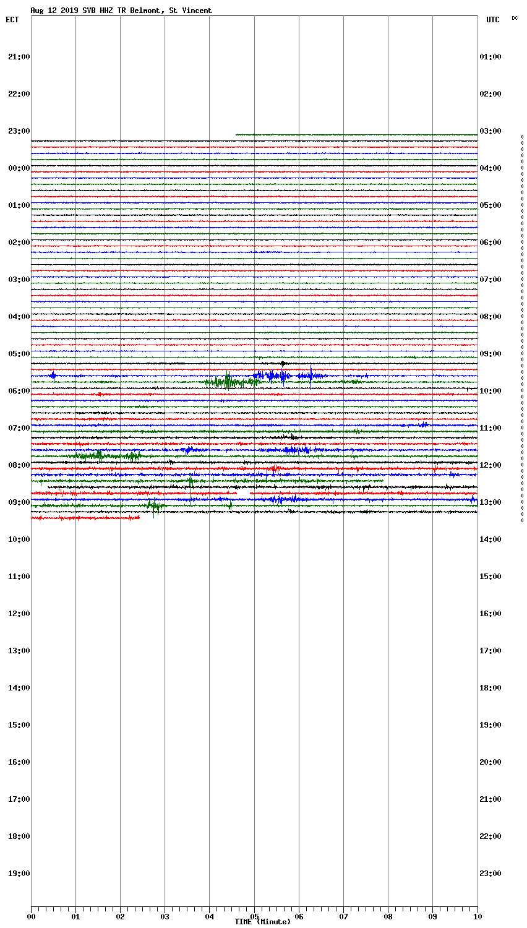Click the 'ECT' time zone label

[12, 20]
